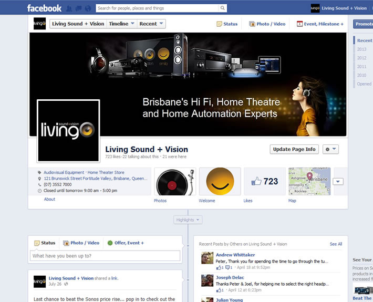
Task: Open the 121 Brunswick Street address link
Action: [96, 179]
